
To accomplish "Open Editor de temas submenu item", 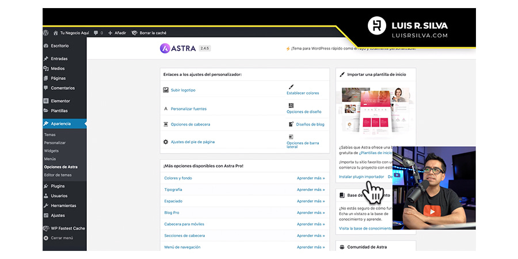I will tap(58, 175).
